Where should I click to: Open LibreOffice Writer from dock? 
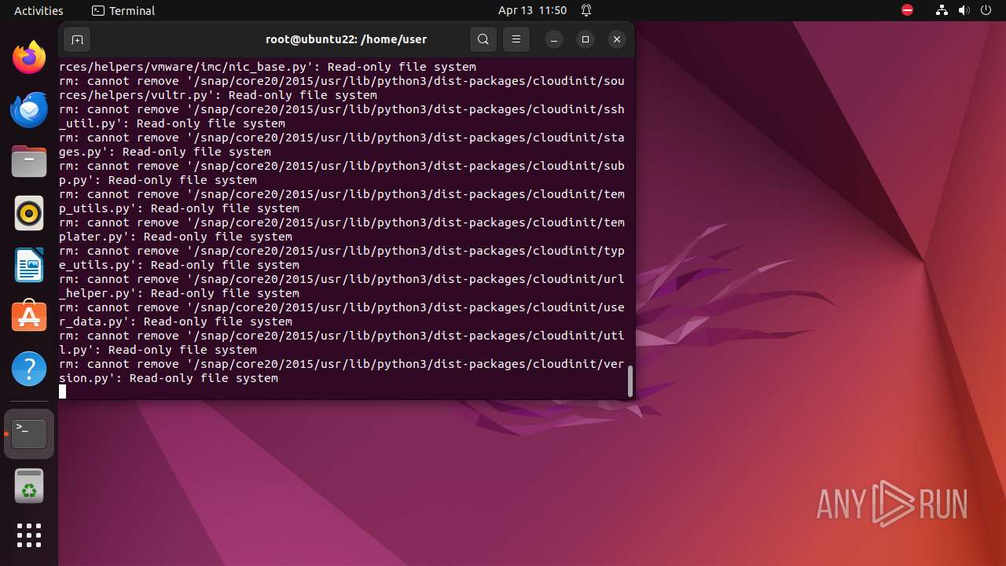29,265
